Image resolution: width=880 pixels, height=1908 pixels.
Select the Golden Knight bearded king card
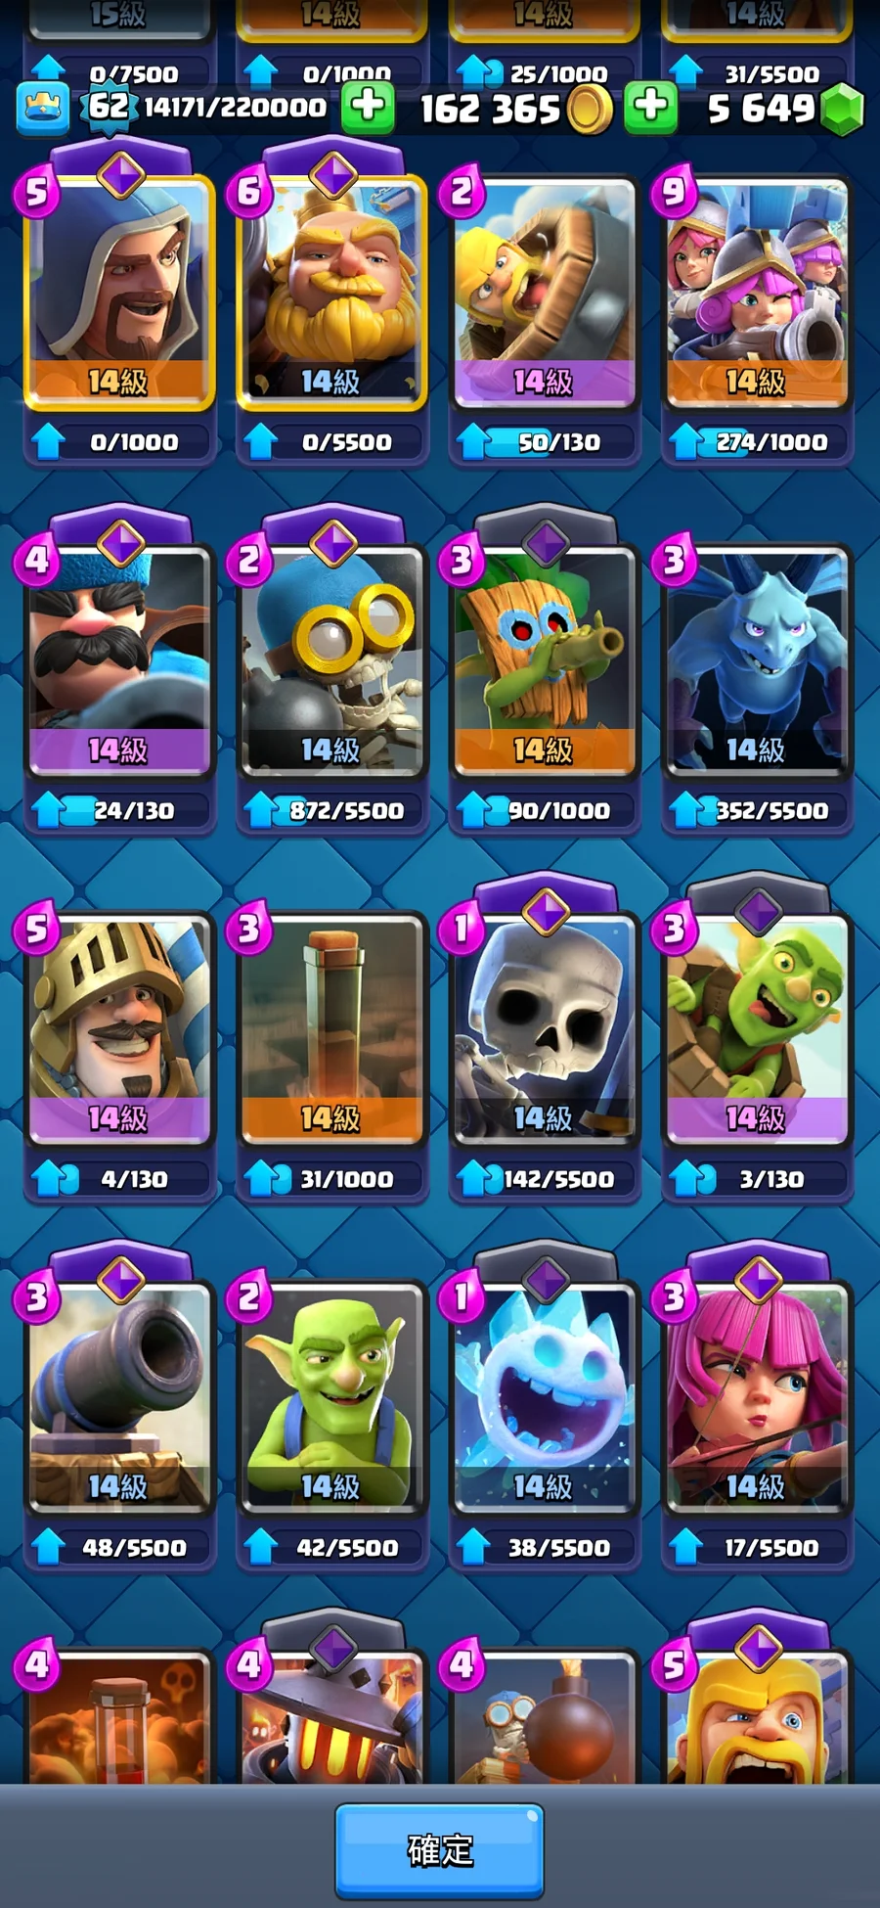331,292
